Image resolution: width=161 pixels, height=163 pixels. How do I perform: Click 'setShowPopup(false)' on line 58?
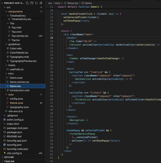(x=105, y=141)
